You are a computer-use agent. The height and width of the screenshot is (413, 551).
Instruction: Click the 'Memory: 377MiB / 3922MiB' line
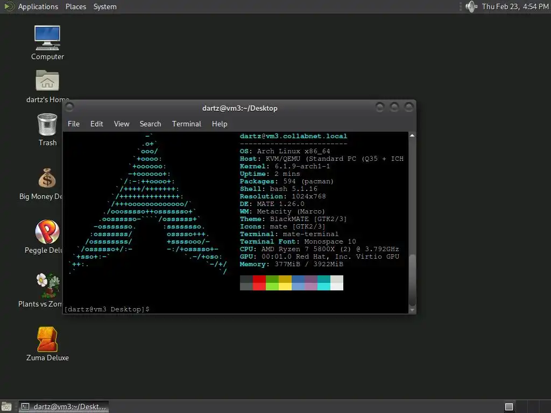tap(292, 264)
